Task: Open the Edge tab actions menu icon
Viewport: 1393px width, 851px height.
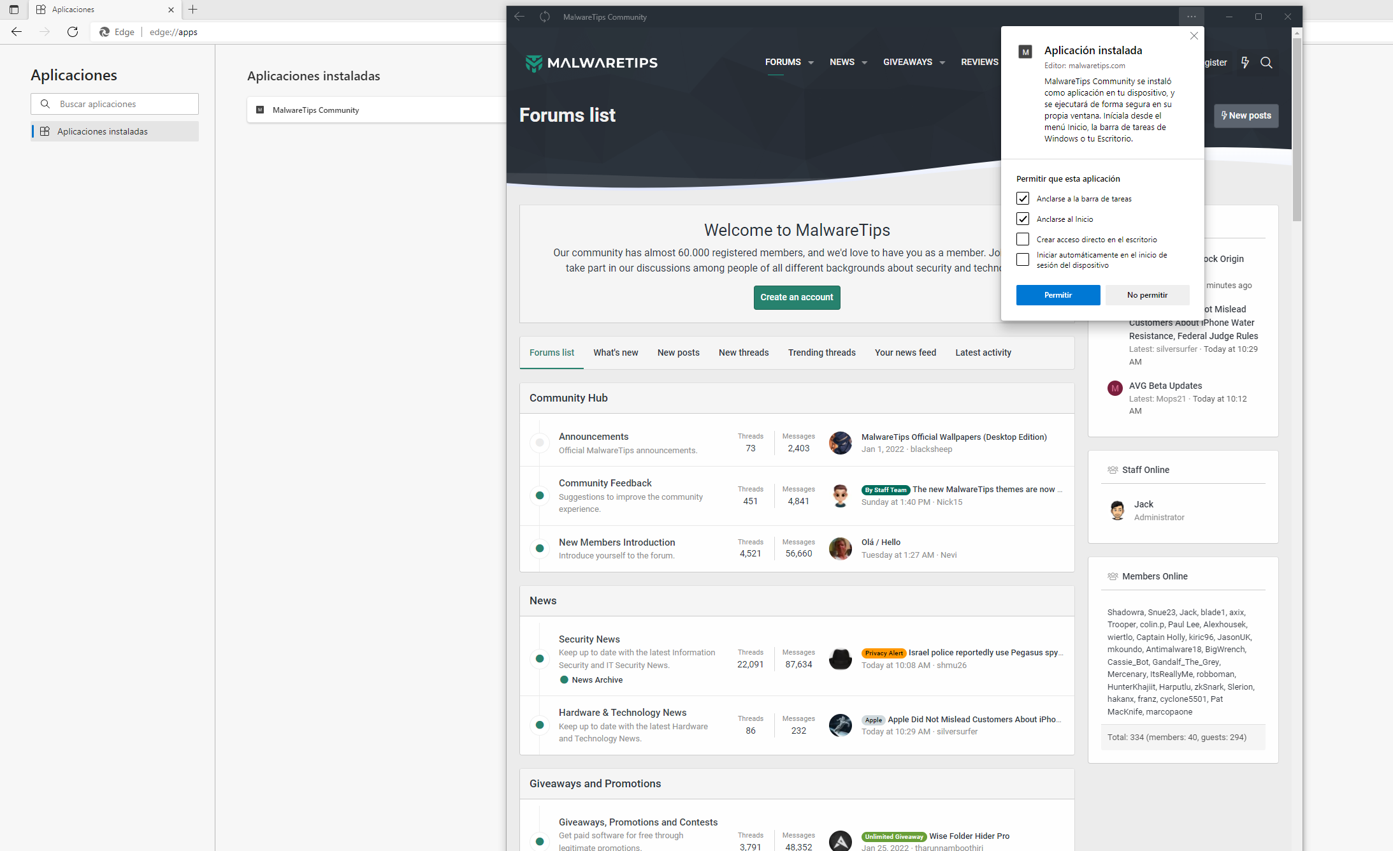Action: [14, 10]
